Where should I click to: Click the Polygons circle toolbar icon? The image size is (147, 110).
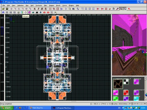26,12
